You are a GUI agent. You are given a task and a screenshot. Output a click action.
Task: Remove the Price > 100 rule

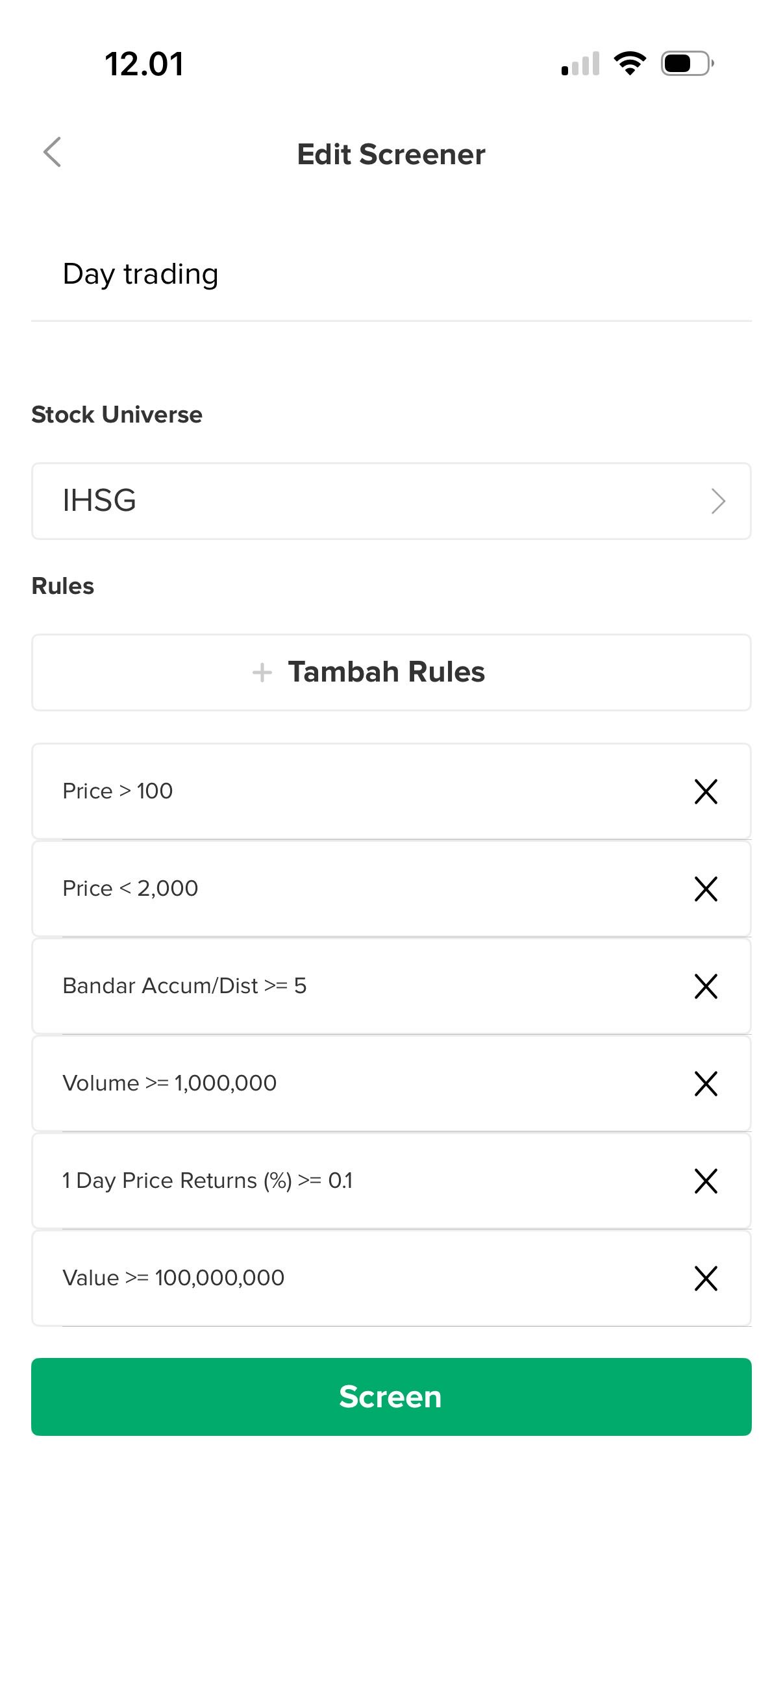(705, 791)
